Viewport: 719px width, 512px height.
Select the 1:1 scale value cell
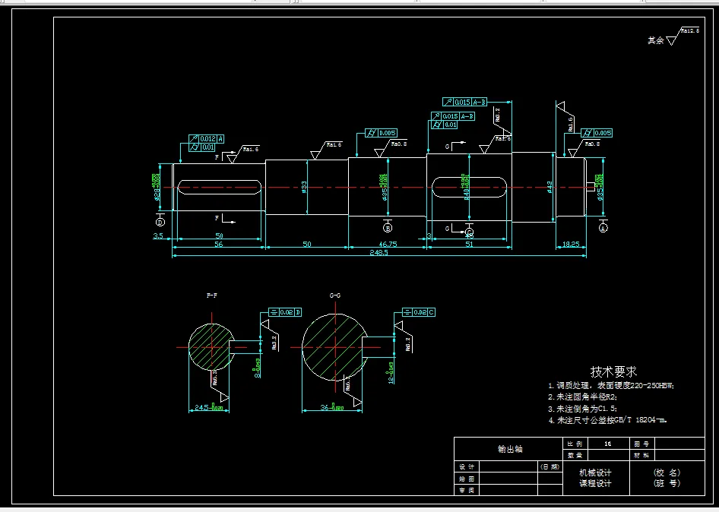(x=608, y=444)
